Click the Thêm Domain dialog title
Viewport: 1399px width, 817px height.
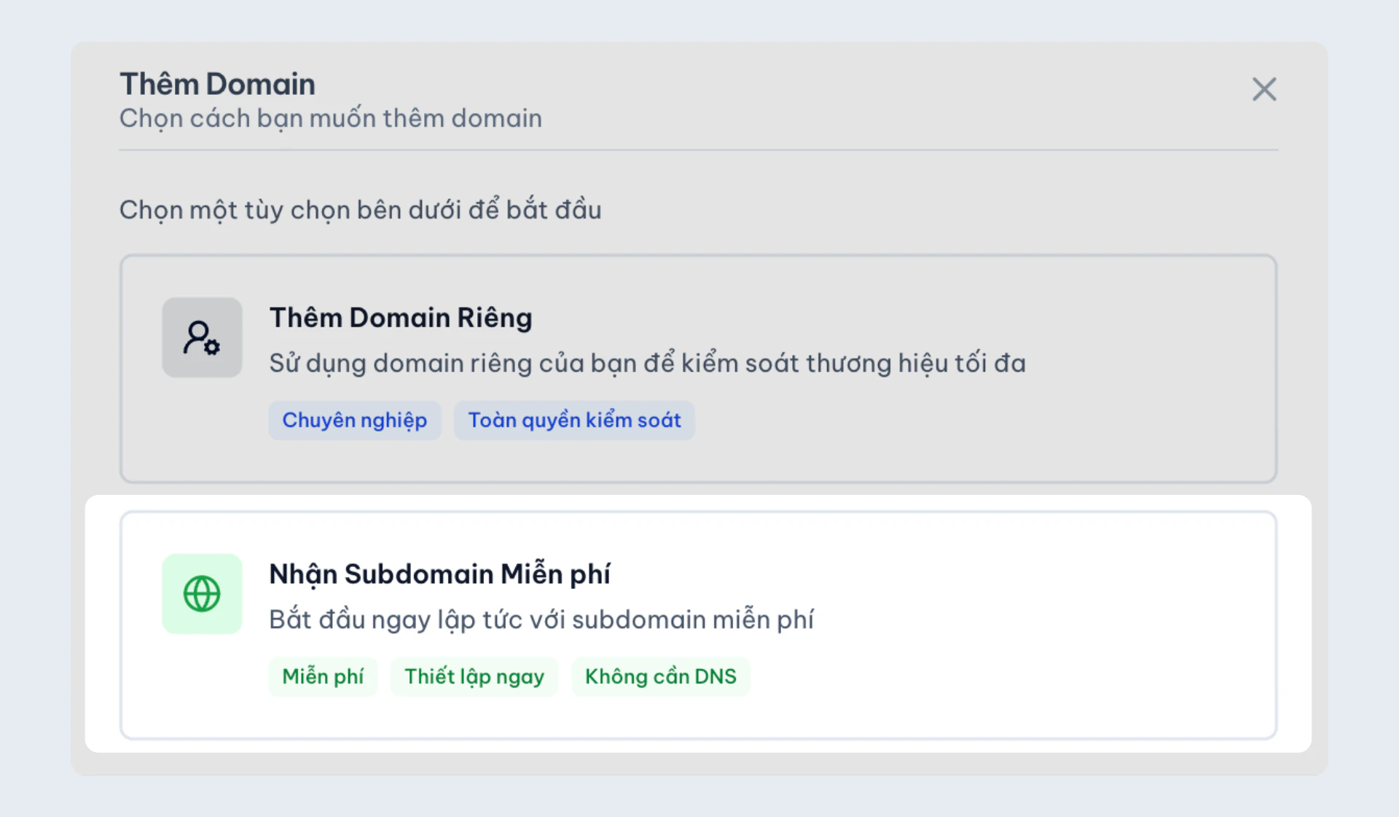pyautogui.click(x=217, y=84)
